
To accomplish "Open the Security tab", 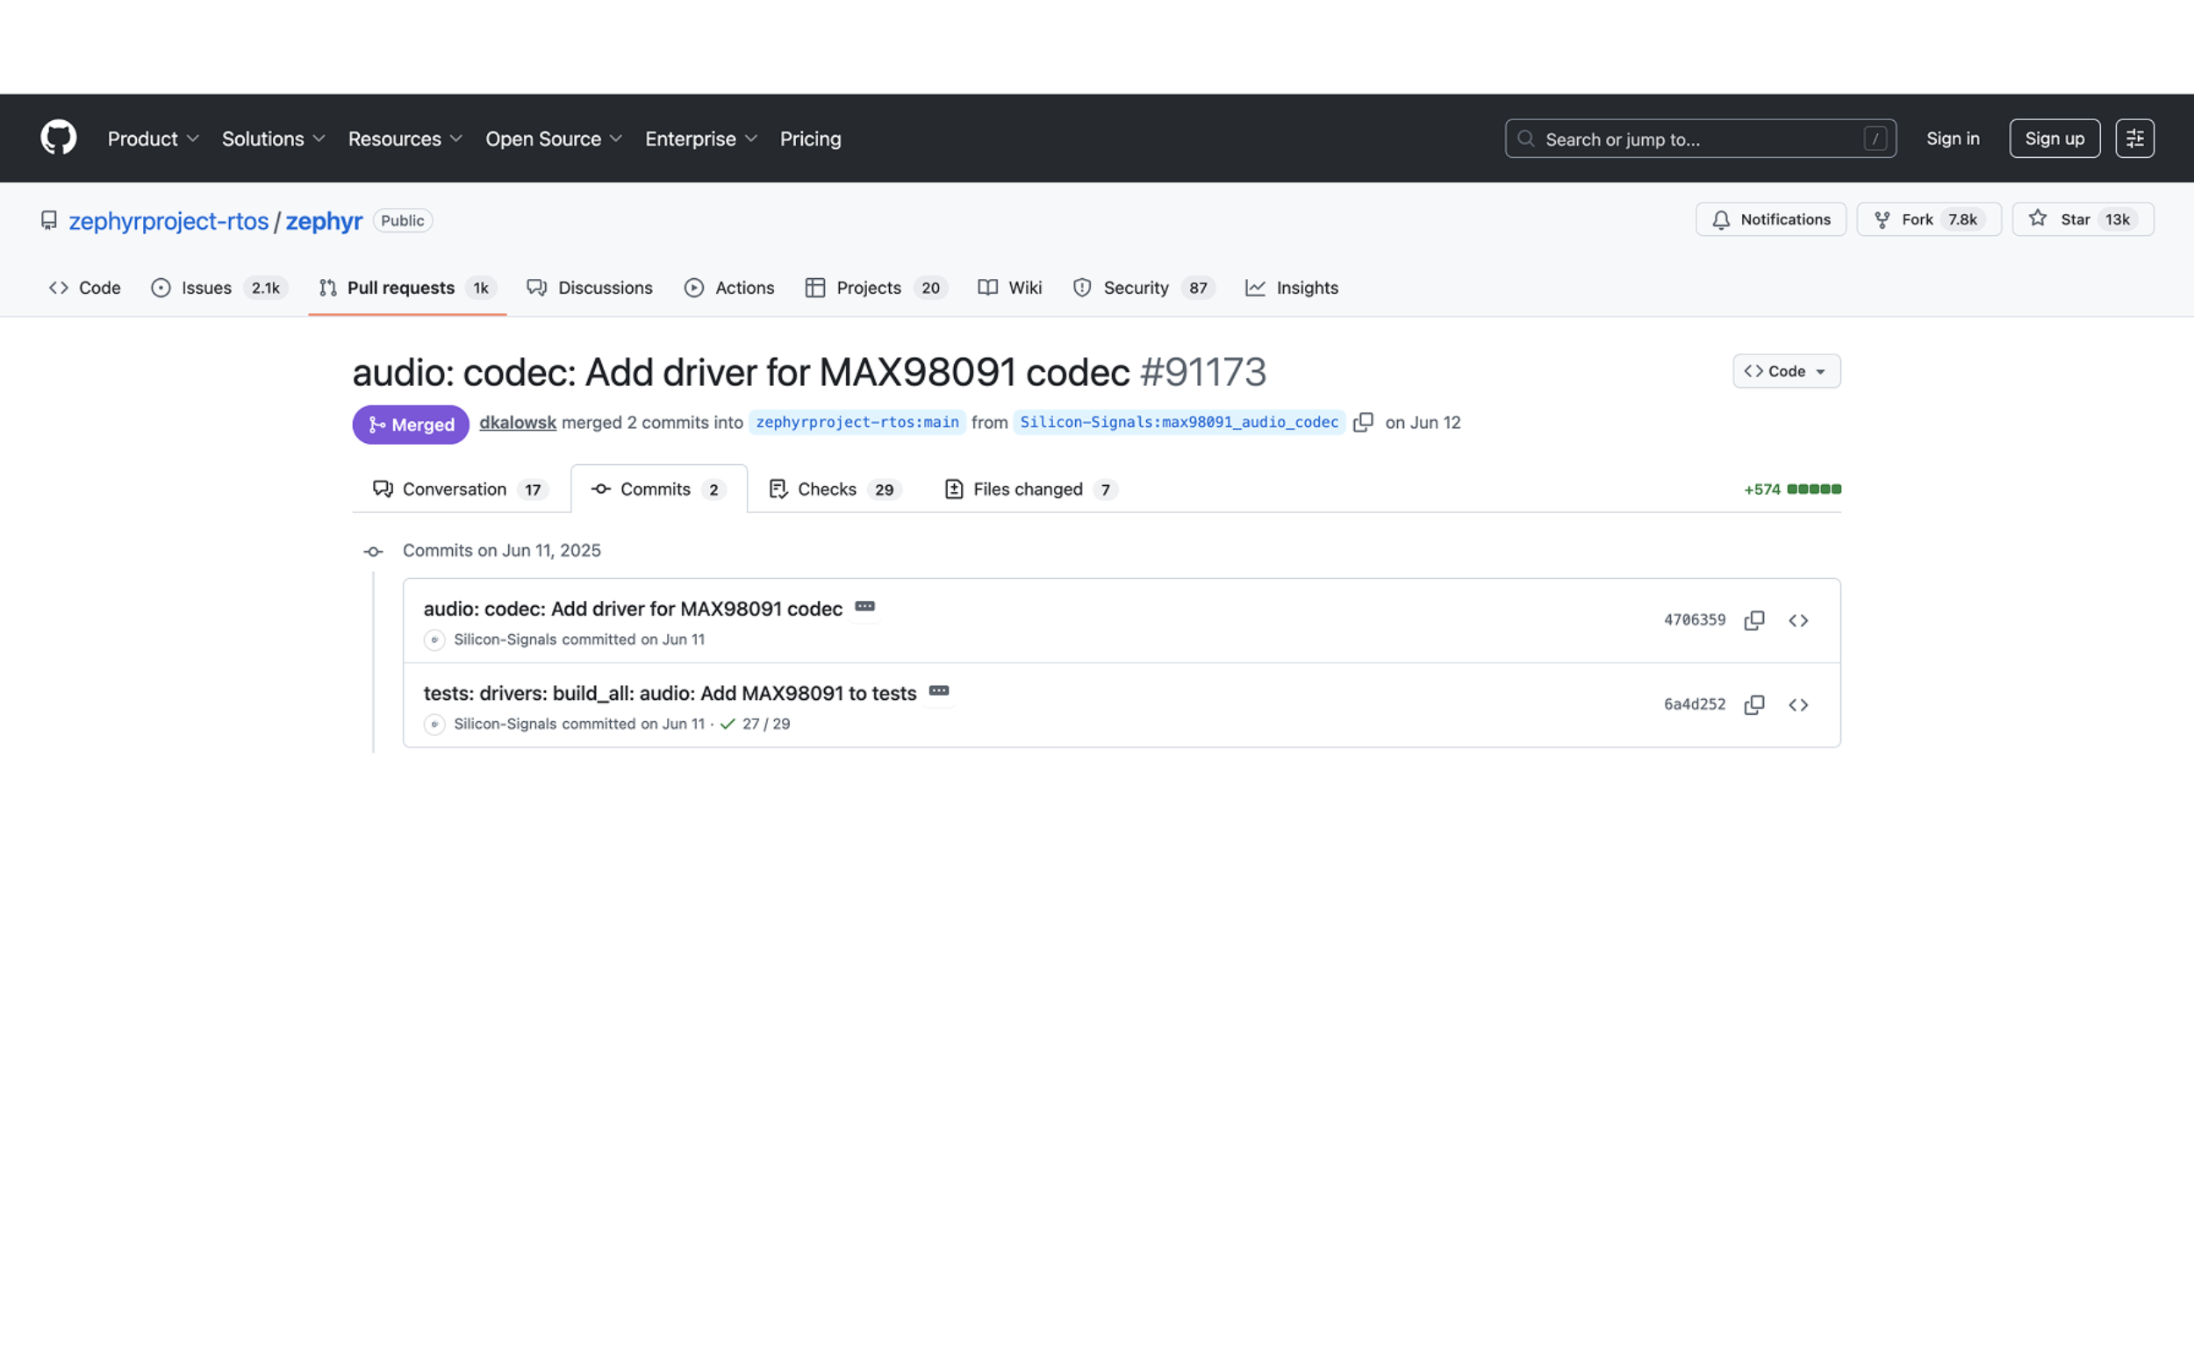I will 1144,288.
